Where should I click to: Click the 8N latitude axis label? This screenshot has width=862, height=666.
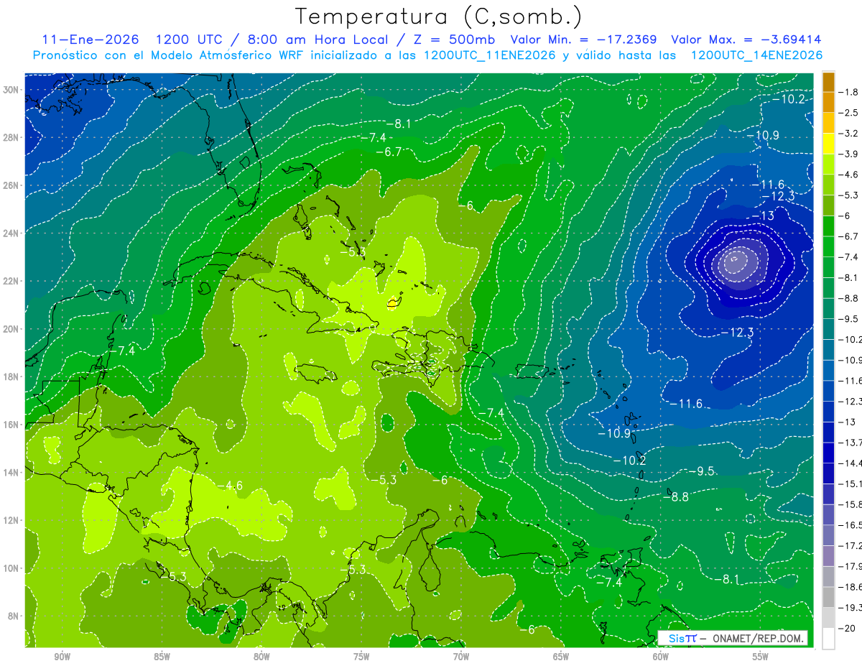tap(14, 616)
